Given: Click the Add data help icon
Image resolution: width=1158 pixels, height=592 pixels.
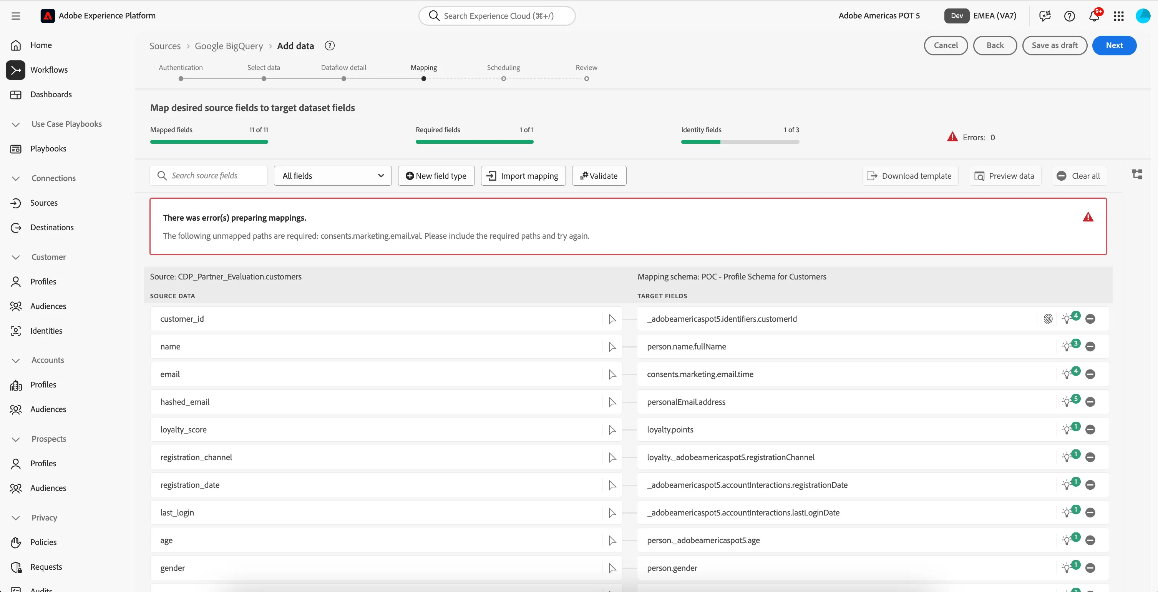Looking at the screenshot, I should [x=330, y=45].
